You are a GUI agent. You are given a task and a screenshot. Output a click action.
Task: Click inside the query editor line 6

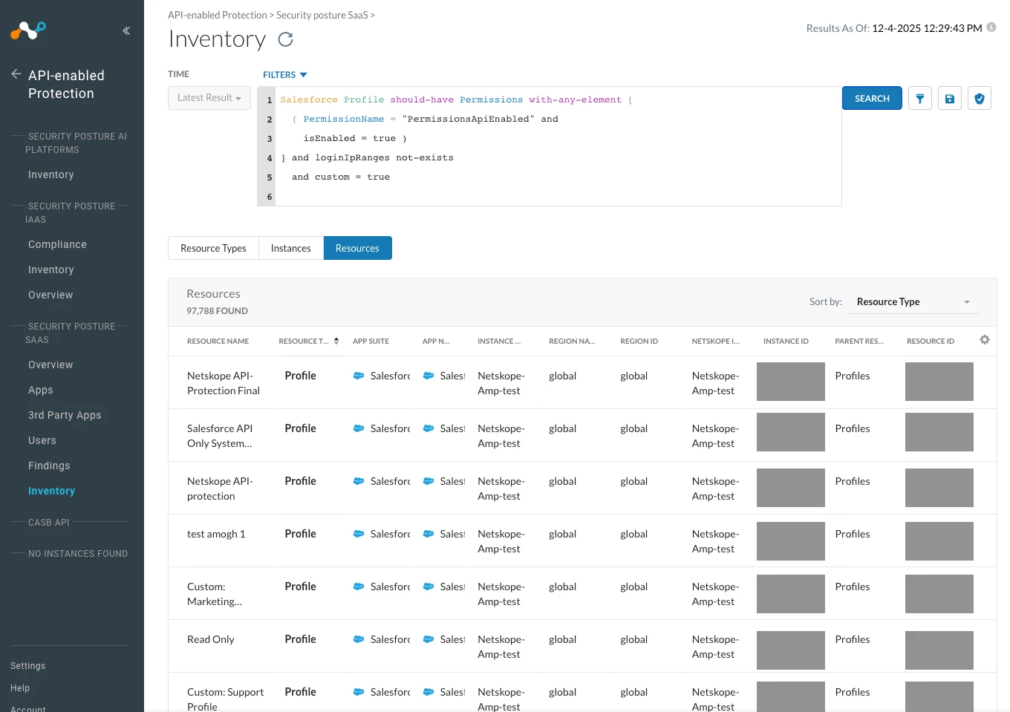(558, 197)
